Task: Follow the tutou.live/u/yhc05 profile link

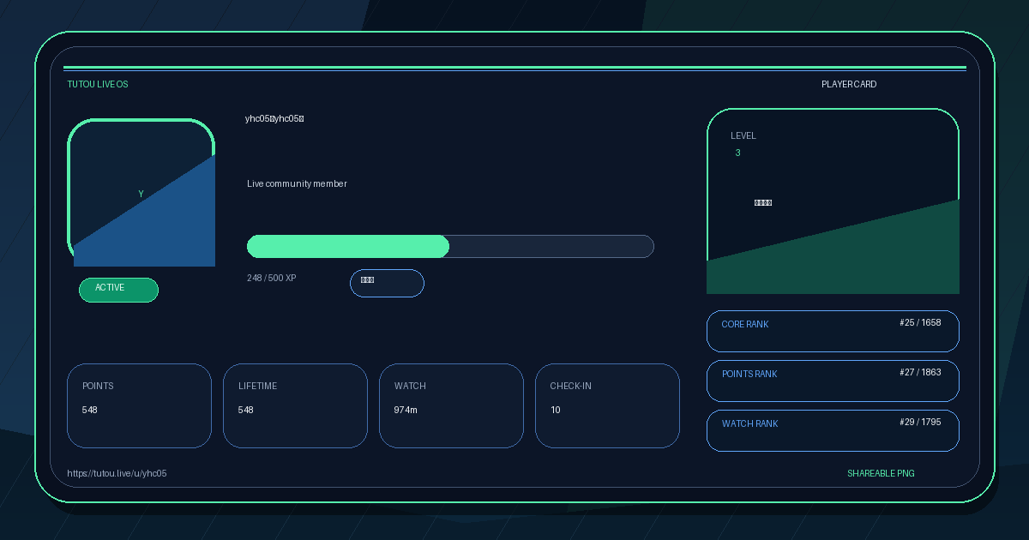Action: coord(117,473)
